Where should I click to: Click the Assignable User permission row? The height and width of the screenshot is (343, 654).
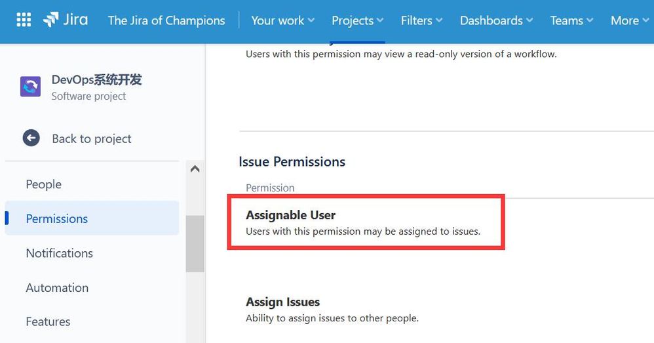[366, 222]
